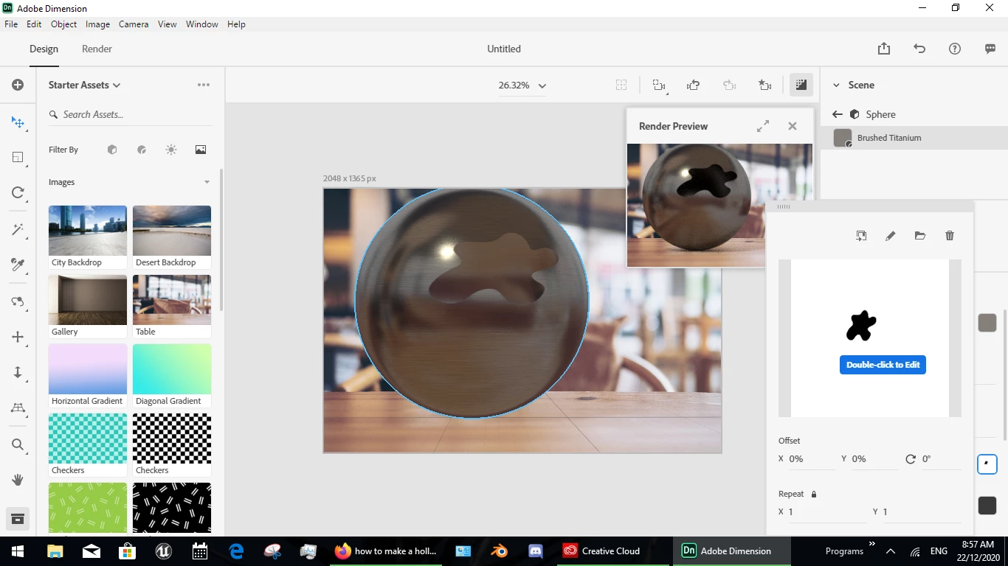The height and width of the screenshot is (566, 1008).
Task: Click the Offset X 0% field
Action: tap(811, 458)
